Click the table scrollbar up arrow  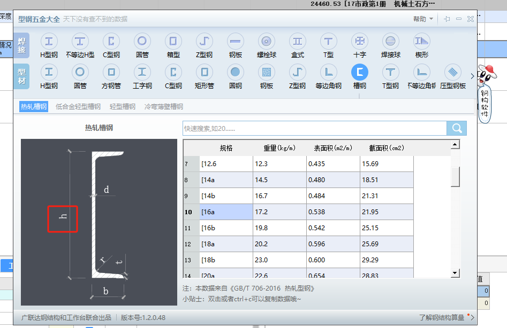pos(455,144)
